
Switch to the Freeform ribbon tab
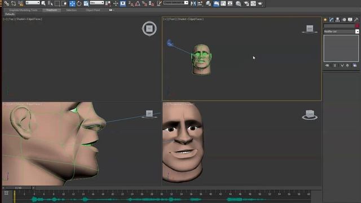point(51,10)
